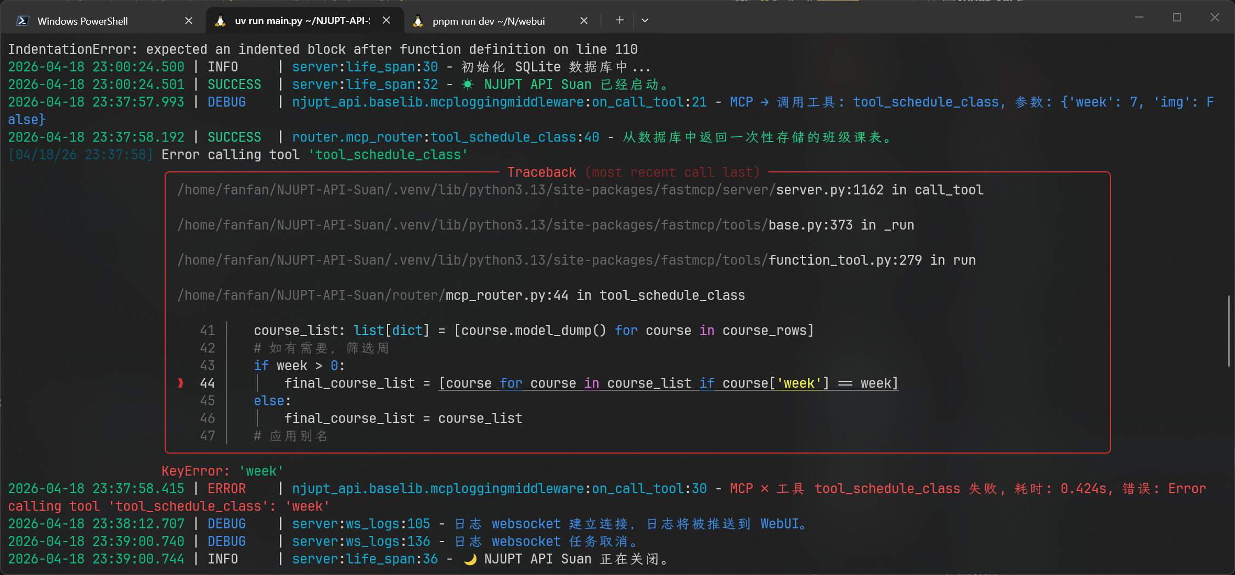
Task: Close the pnpm run dev tab
Action: tap(584, 21)
